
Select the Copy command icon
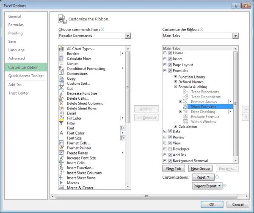coord(61,78)
